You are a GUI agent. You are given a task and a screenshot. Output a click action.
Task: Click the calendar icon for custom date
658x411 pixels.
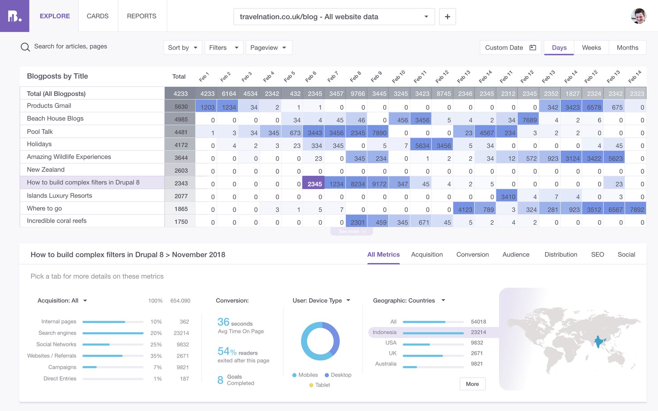pos(533,47)
